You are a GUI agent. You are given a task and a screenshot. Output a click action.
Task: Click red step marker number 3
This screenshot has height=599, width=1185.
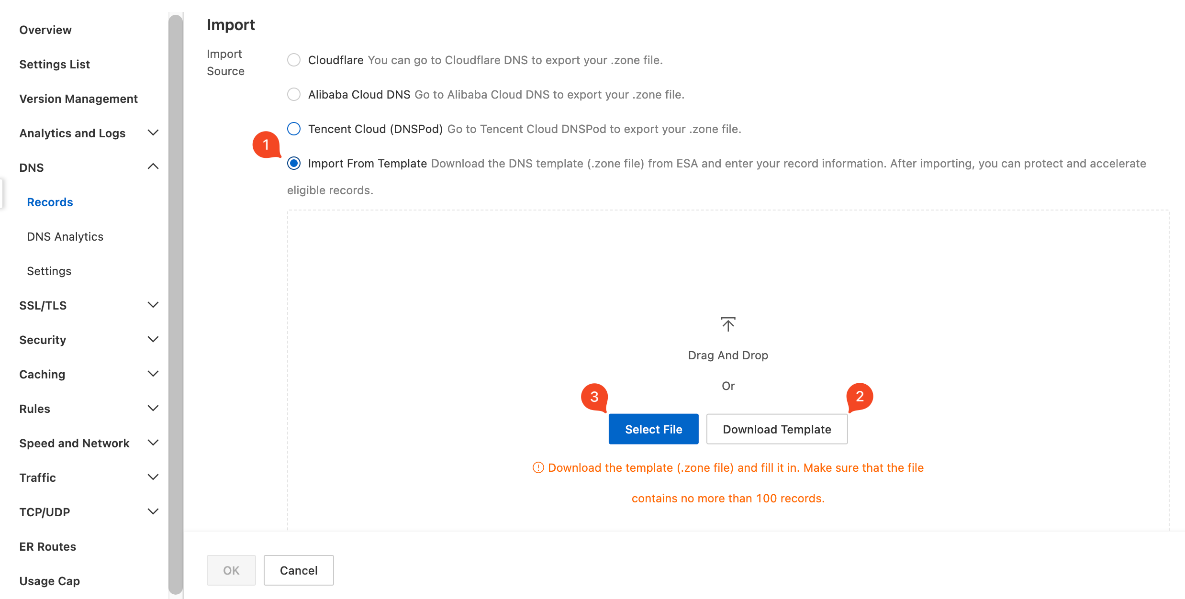tap(594, 397)
